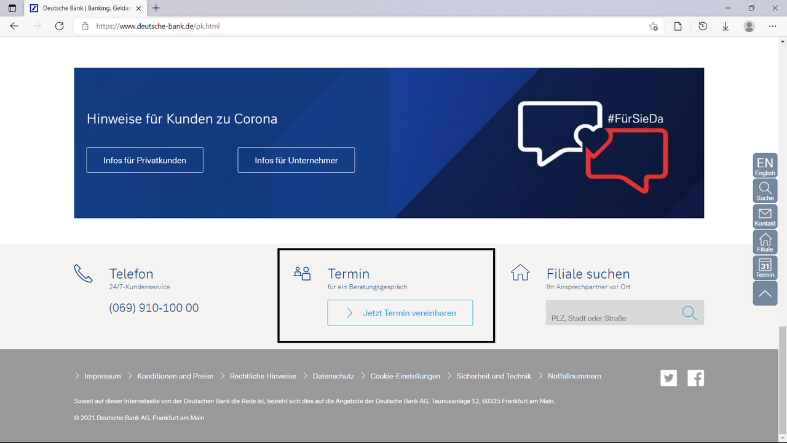The image size is (787, 443).
Task: Click the Termin heading text
Action: point(349,274)
